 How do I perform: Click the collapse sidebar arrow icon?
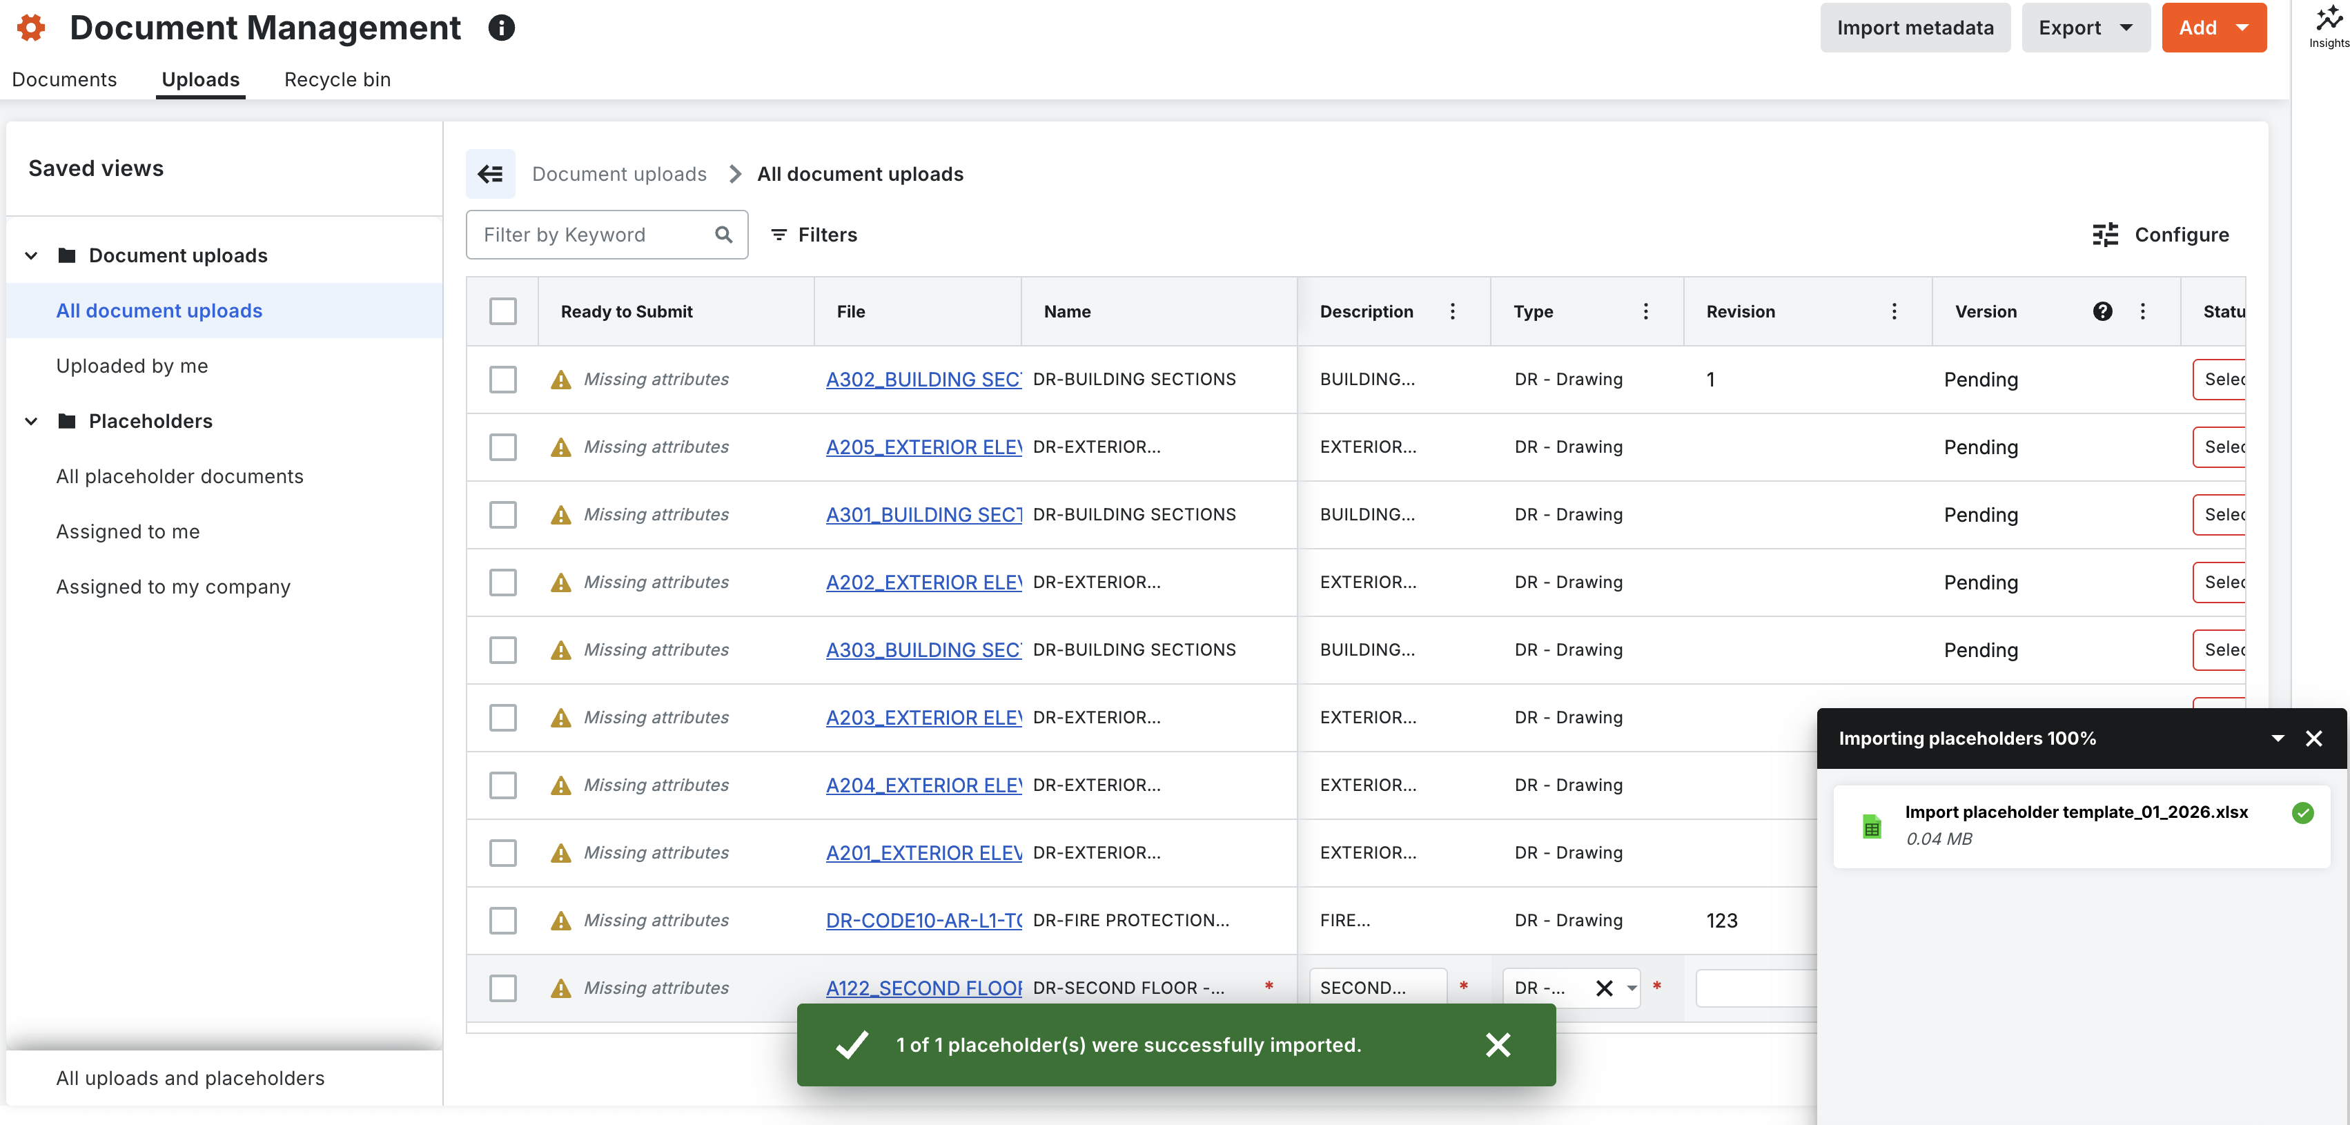click(x=491, y=173)
